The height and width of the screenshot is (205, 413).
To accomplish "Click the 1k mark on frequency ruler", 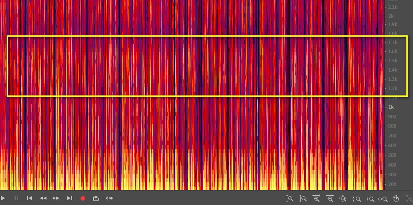I will [x=391, y=107].
